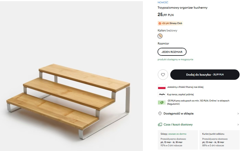
Task: Select the Sklepy delivery option card
Action: coord(178,139)
